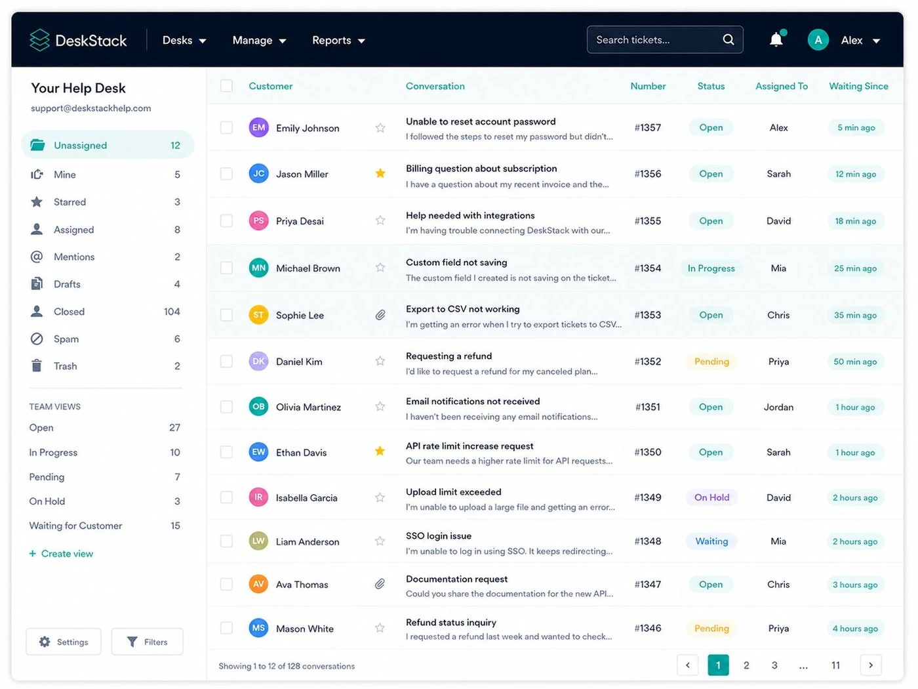Star Daniel Kim's conversation
Screen dimensions: 918x689
[380, 361]
